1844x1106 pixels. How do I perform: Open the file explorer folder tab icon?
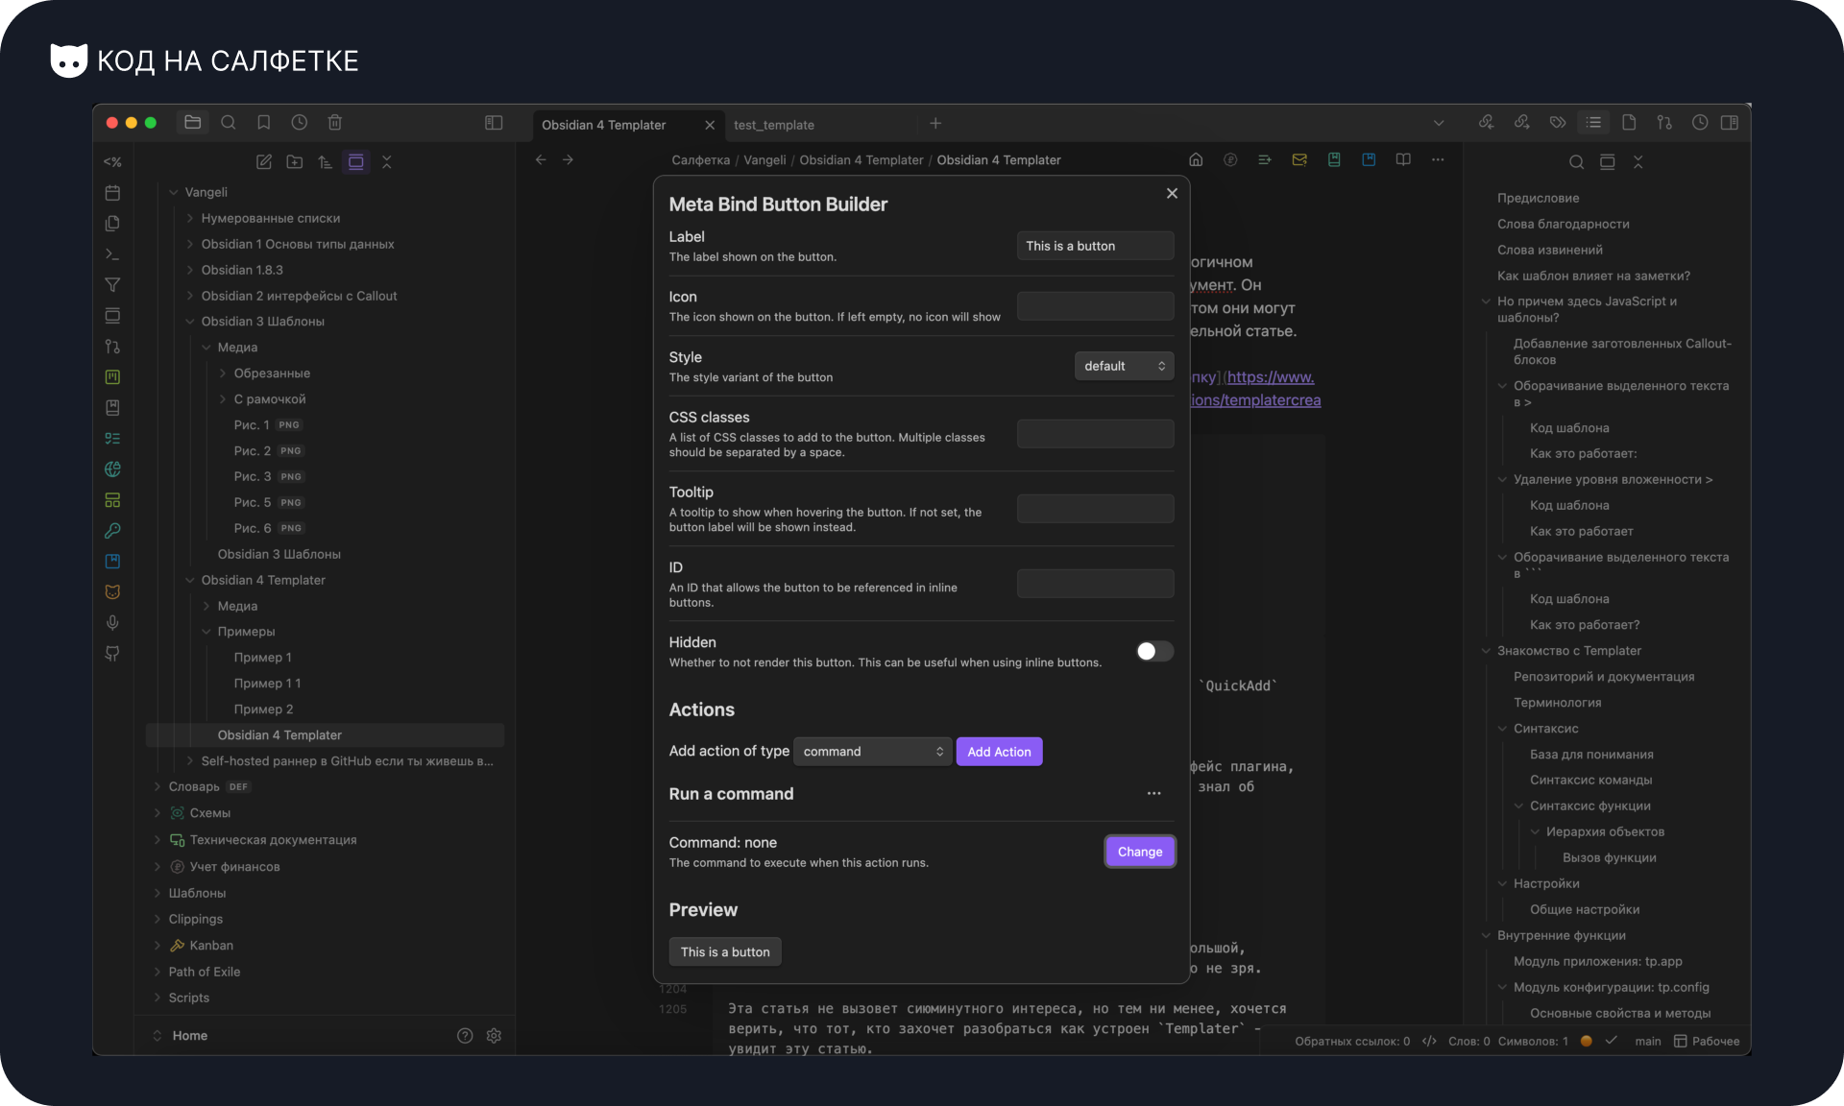193,123
